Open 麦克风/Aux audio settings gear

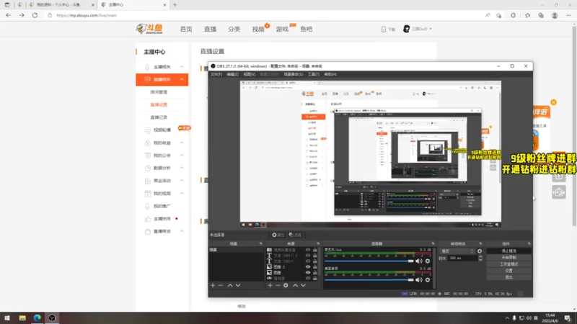428,261
